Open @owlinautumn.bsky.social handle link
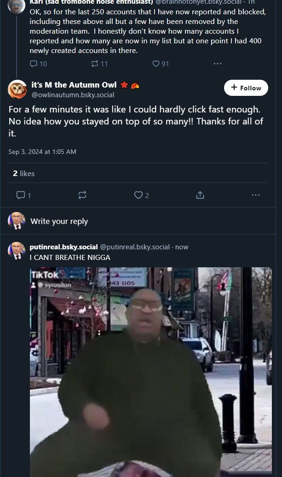This screenshot has width=282, height=477. (x=73, y=95)
